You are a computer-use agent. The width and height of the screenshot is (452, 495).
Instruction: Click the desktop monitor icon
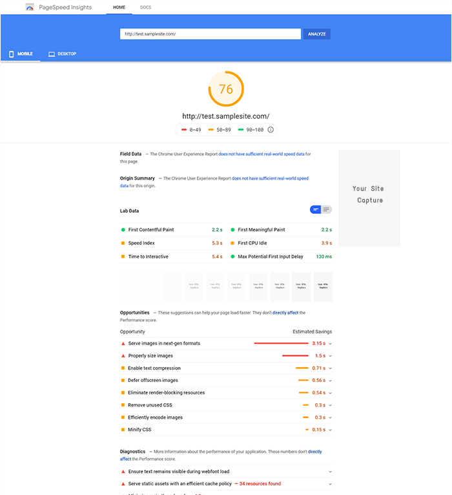[x=52, y=54]
